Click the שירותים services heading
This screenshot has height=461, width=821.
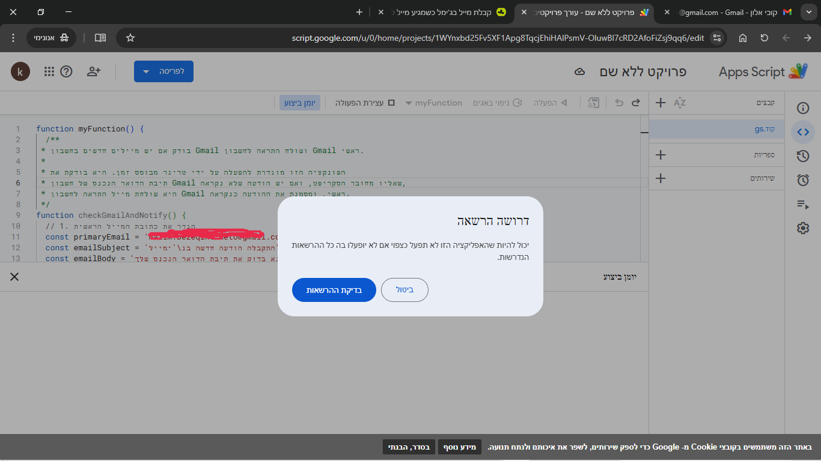763,178
